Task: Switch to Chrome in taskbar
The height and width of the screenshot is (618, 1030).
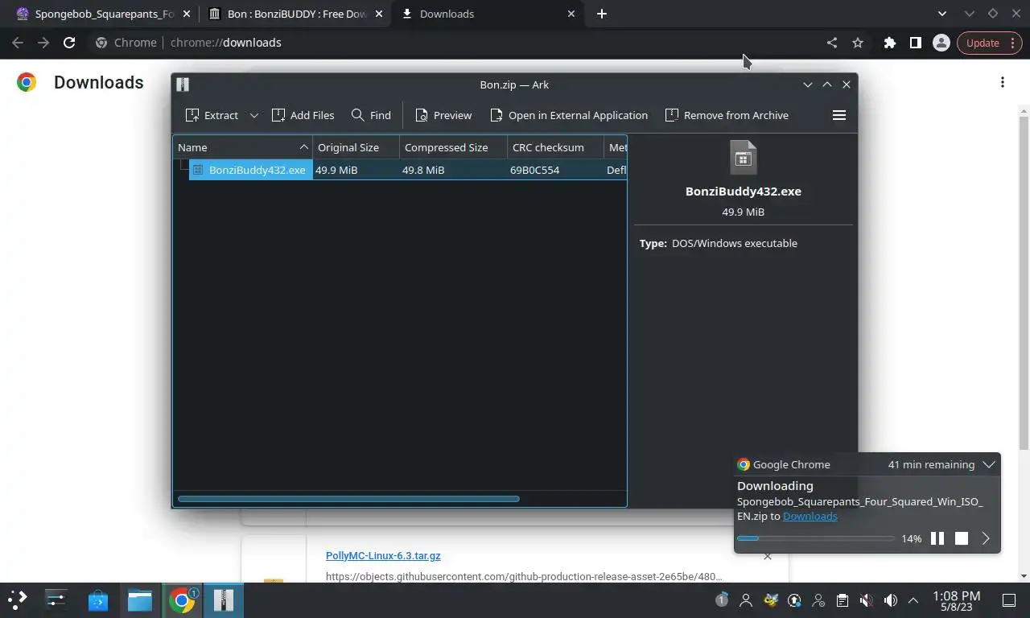Action: point(182,599)
